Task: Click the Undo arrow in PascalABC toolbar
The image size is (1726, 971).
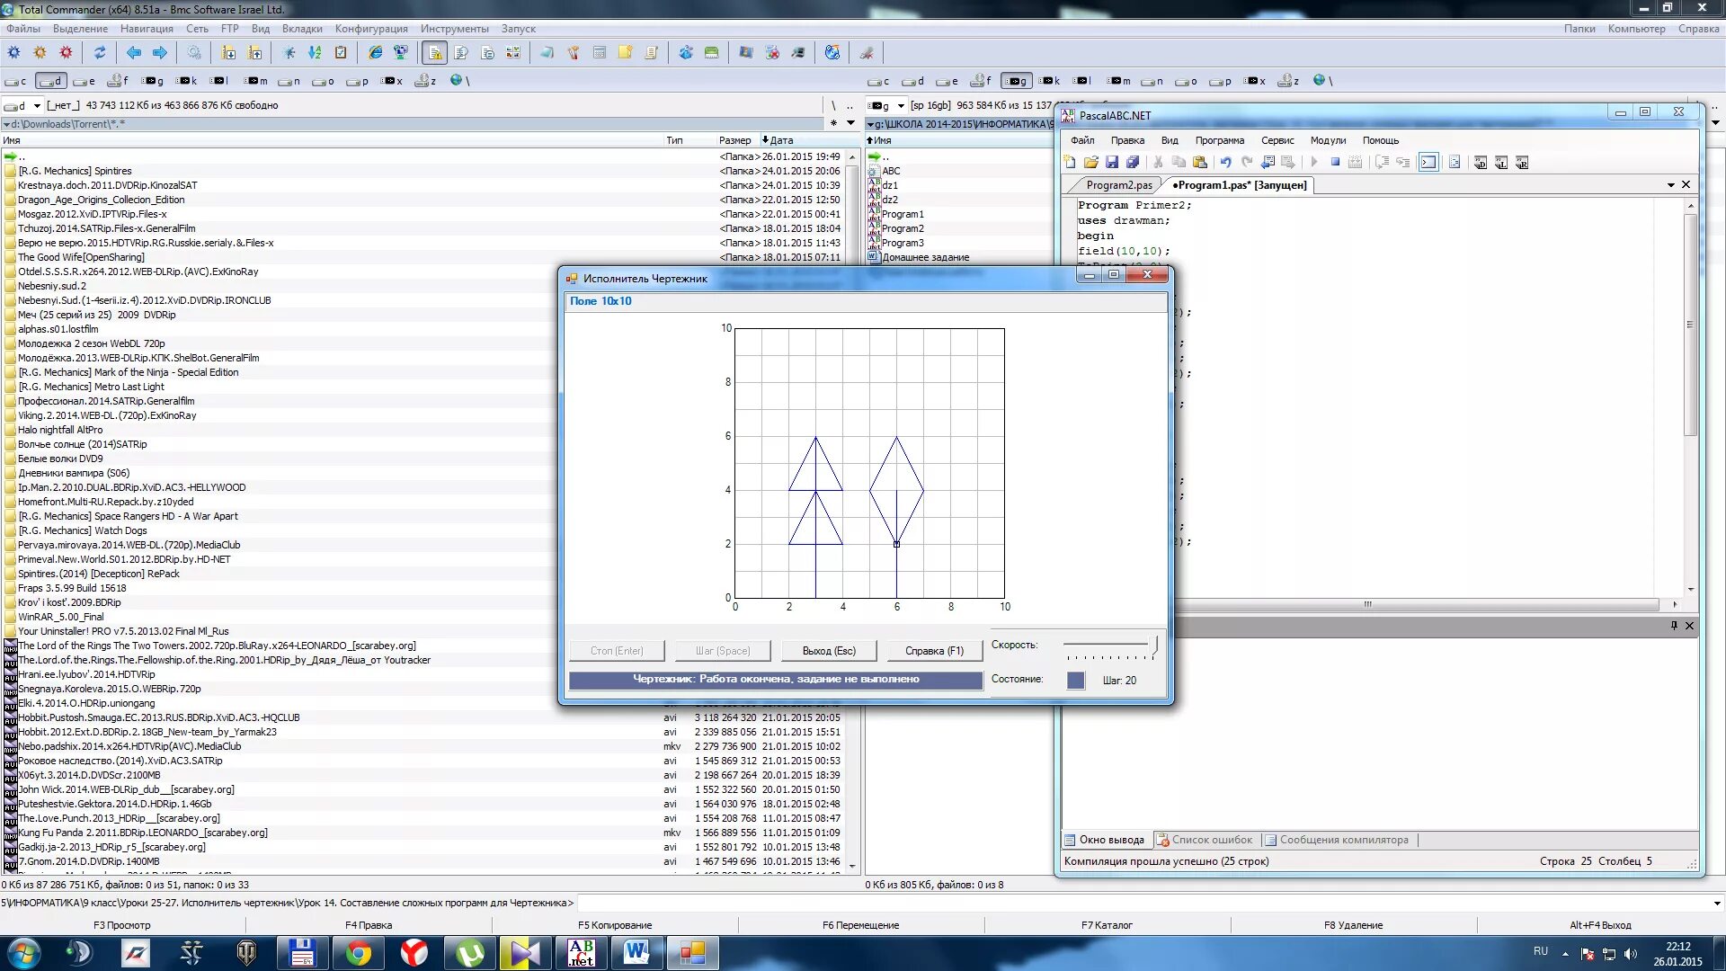Action: click(x=1225, y=163)
